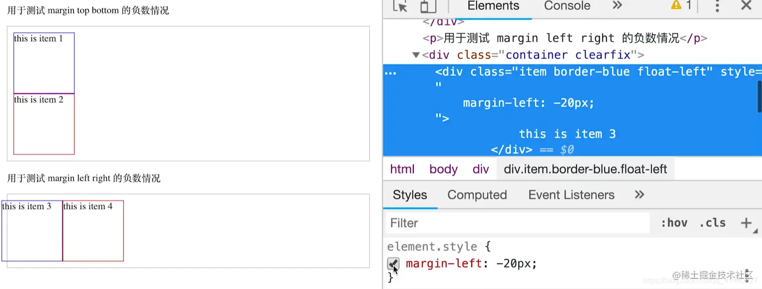The width and height of the screenshot is (762, 289).
Task: Click the element.style selector text
Action: 432,247
